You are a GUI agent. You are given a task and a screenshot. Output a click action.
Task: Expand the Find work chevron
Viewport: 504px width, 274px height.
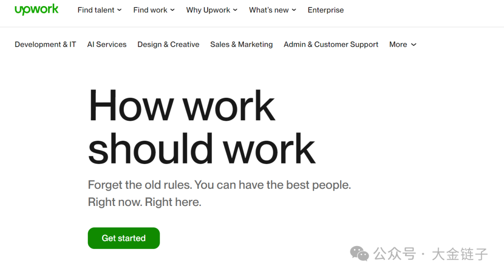click(x=172, y=10)
